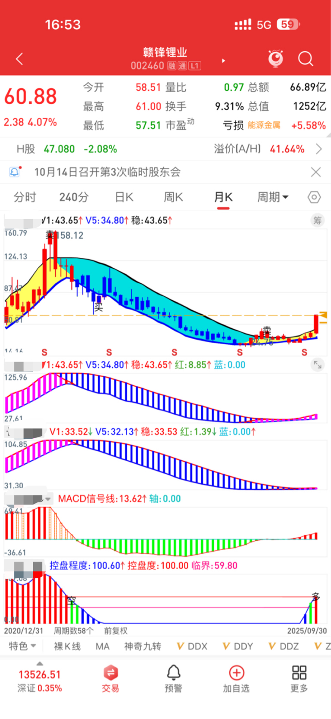Tap the 通 connect badge
The image size is (331, 719).
[x=182, y=66]
